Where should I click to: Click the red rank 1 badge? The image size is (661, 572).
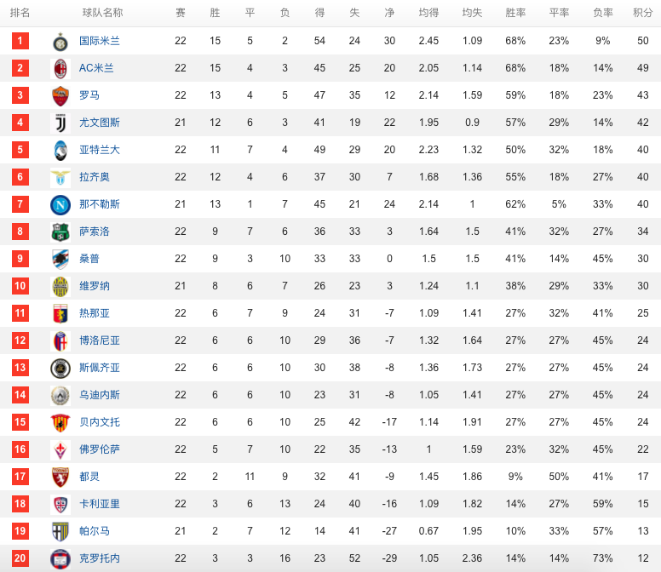coord(20,41)
